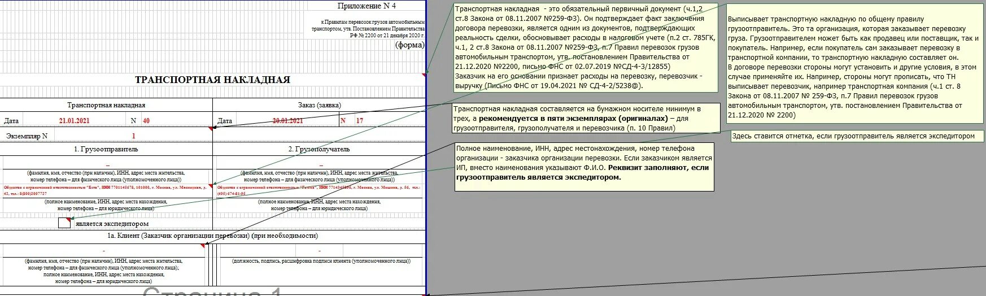Click the 'N' label left of number 17
Screen dimensions: 986x296
tap(343, 120)
